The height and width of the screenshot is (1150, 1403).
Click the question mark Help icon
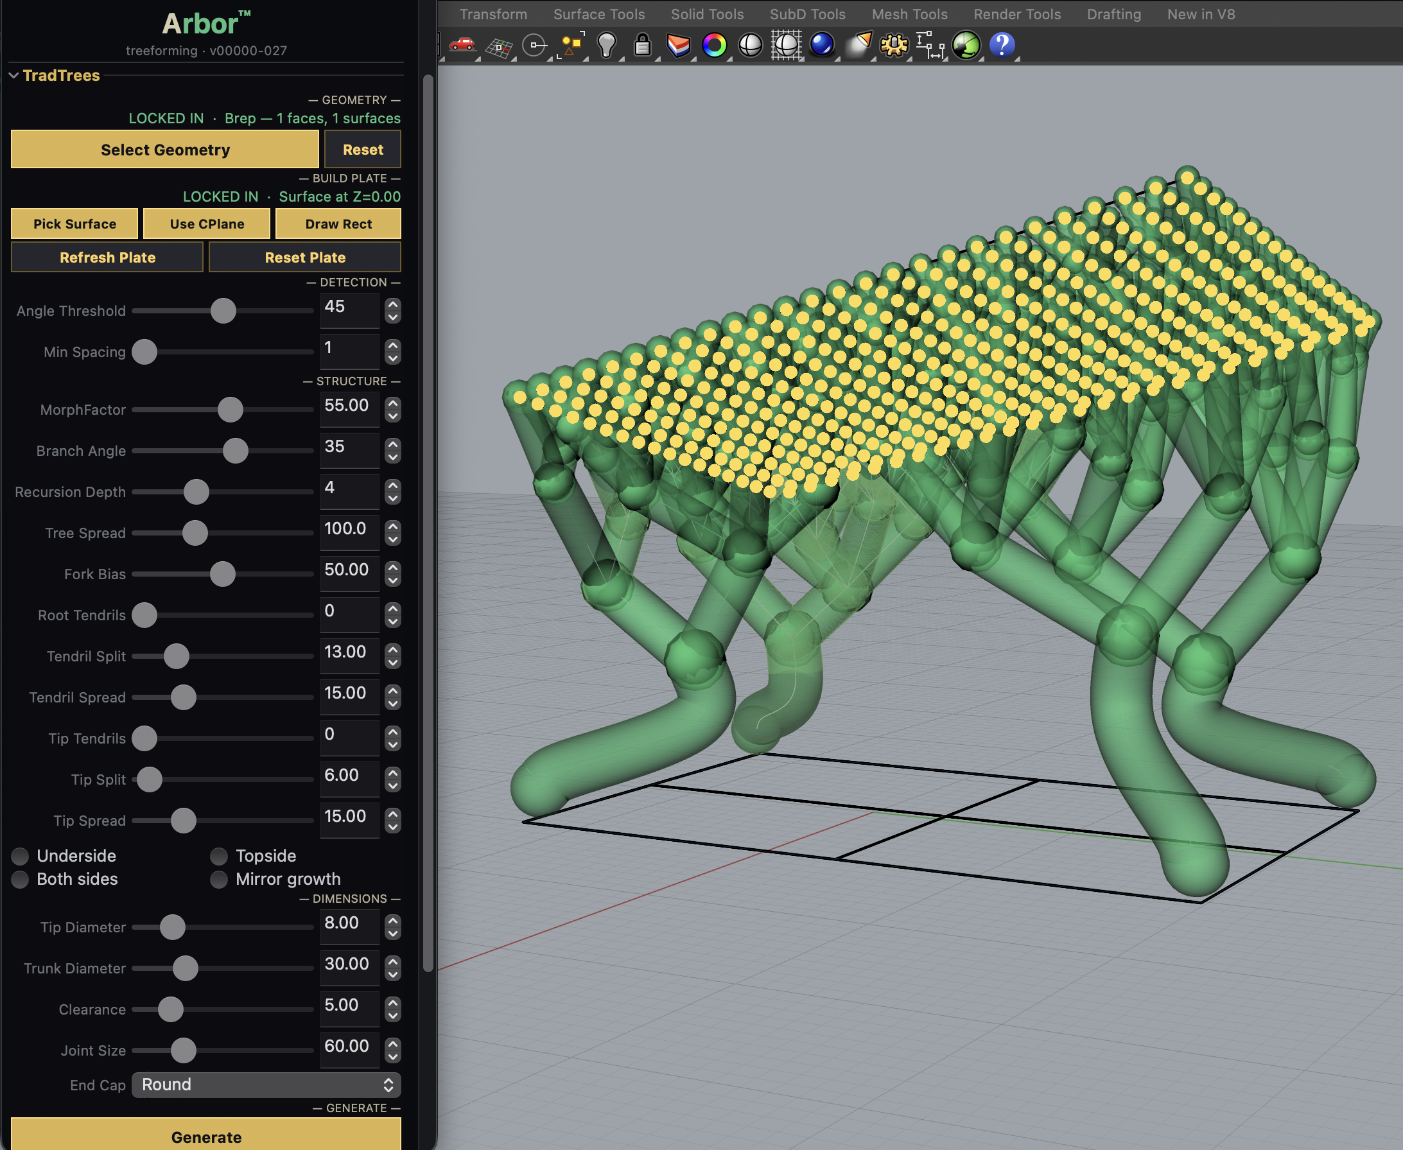point(1002,45)
